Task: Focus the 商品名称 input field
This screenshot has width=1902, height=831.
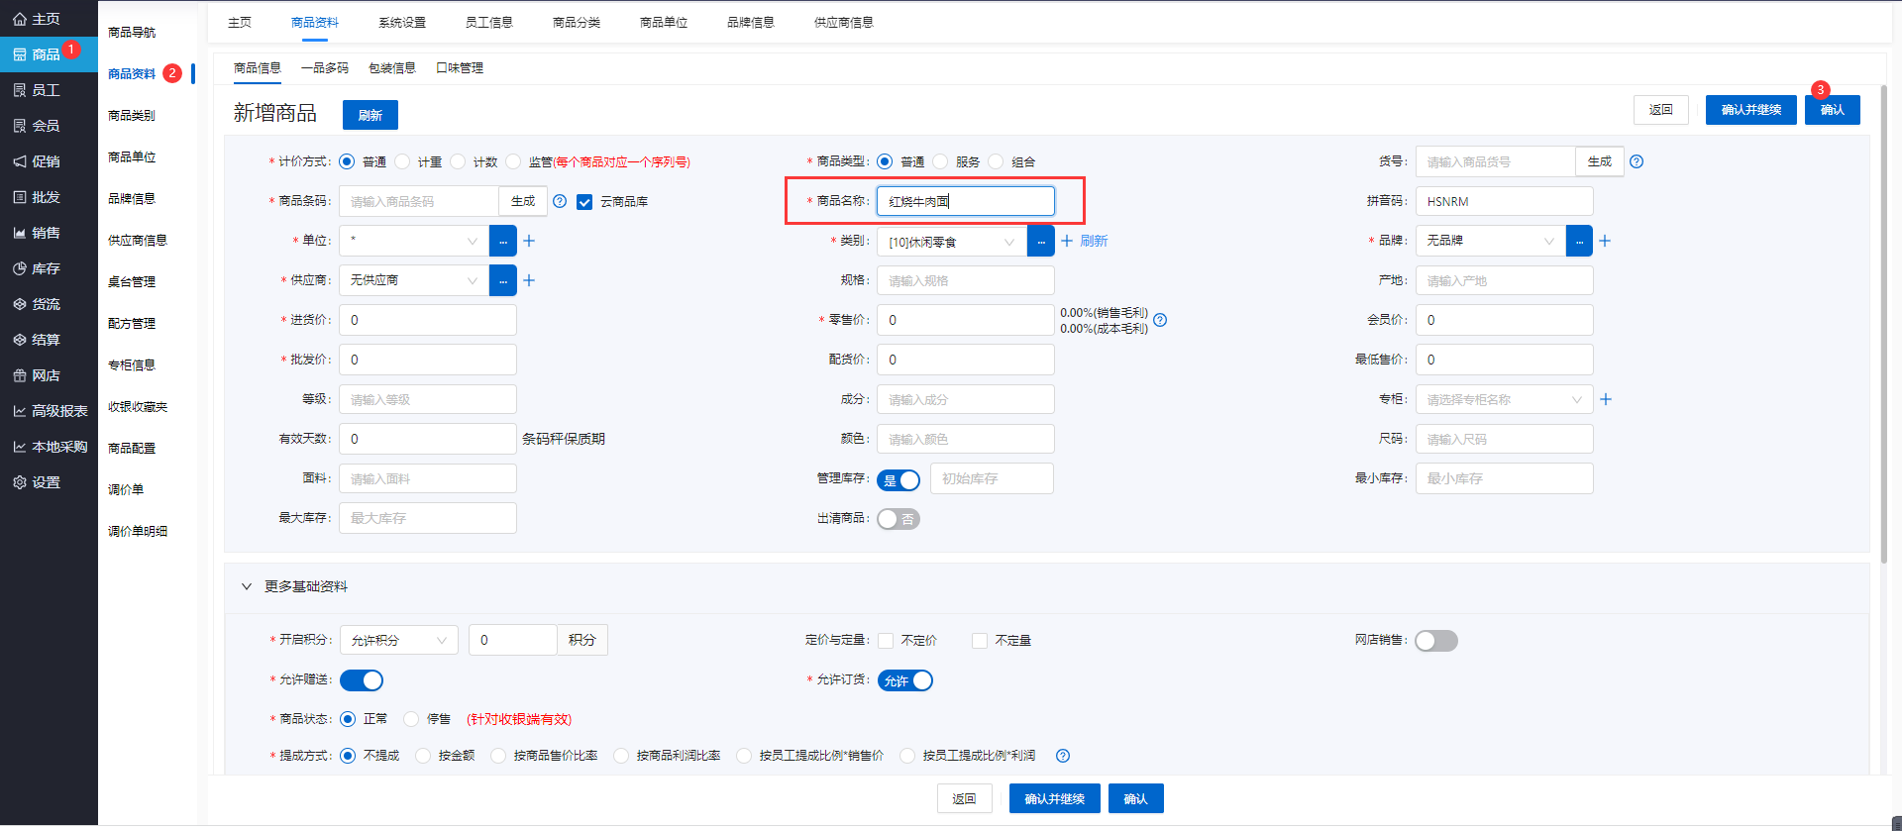Action: [x=966, y=201]
